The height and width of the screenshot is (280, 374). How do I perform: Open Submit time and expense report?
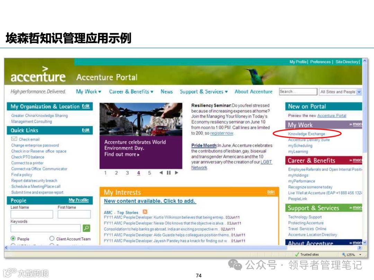tap(37, 193)
